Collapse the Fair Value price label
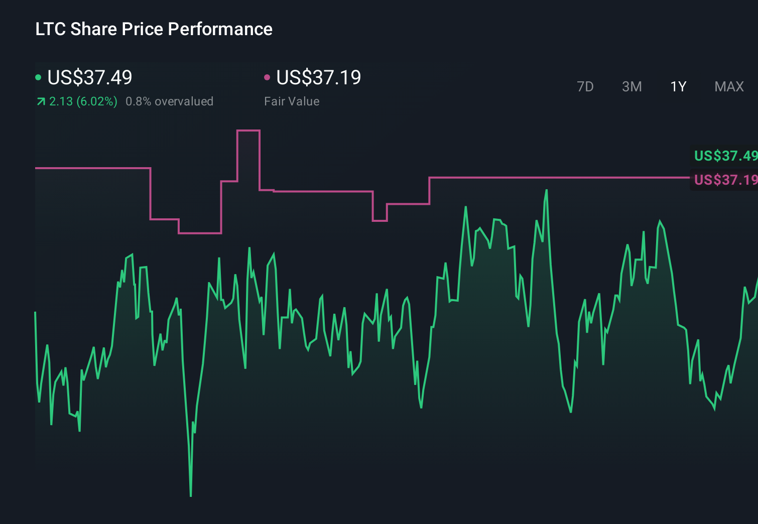Screen dimensions: 758x524 pyautogui.click(x=725, y=180)
